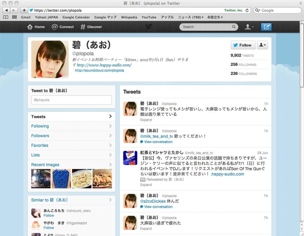Open the Discover tab
Viewport: 304px width, 236px height.
[91, 27]
